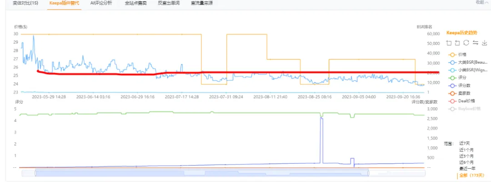Toggle the 价格 legend series
Image resolution: width=491 pixels, height=186 pixels.
[x=457, y=55]
